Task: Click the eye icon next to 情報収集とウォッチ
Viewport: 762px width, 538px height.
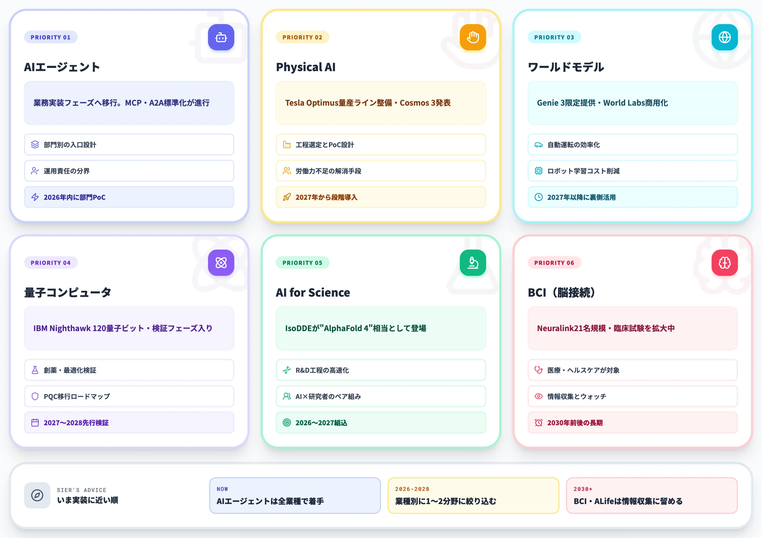Action: [538, 396]
